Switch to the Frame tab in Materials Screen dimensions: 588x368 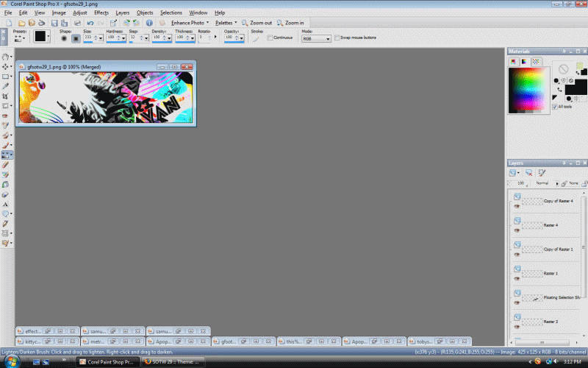pyautogui.click(x=513, y=62)
